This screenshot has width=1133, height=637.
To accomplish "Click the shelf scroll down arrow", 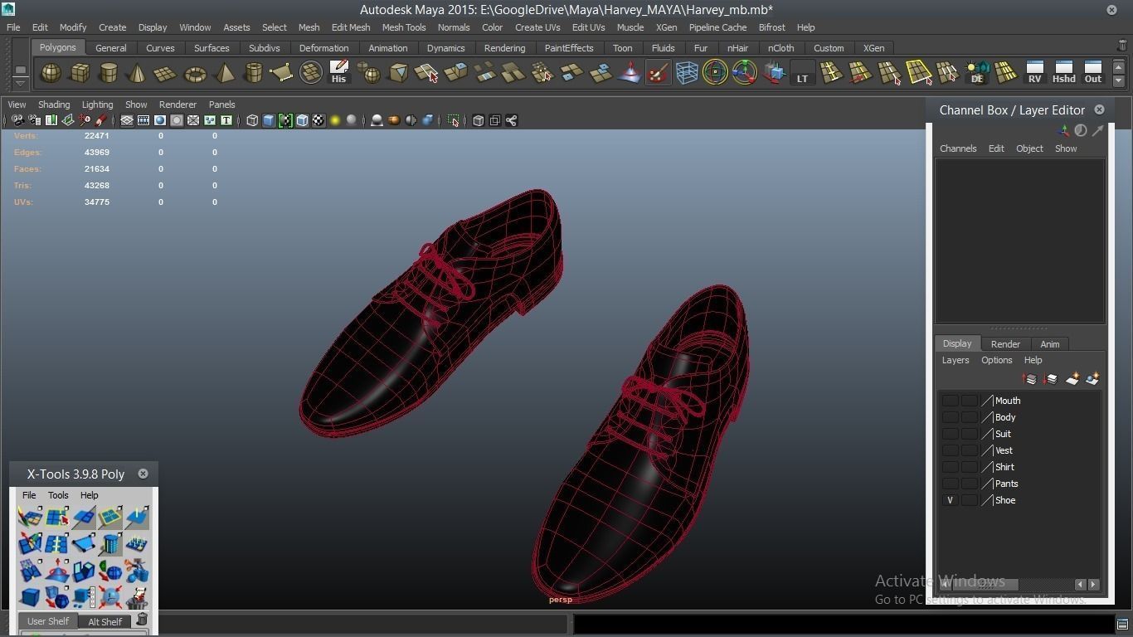I will pyautogui.click(x=1118, y=80).
